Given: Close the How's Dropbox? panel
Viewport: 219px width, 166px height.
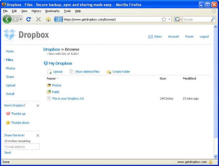Looking at the screenshot, I should pos(38,106).
